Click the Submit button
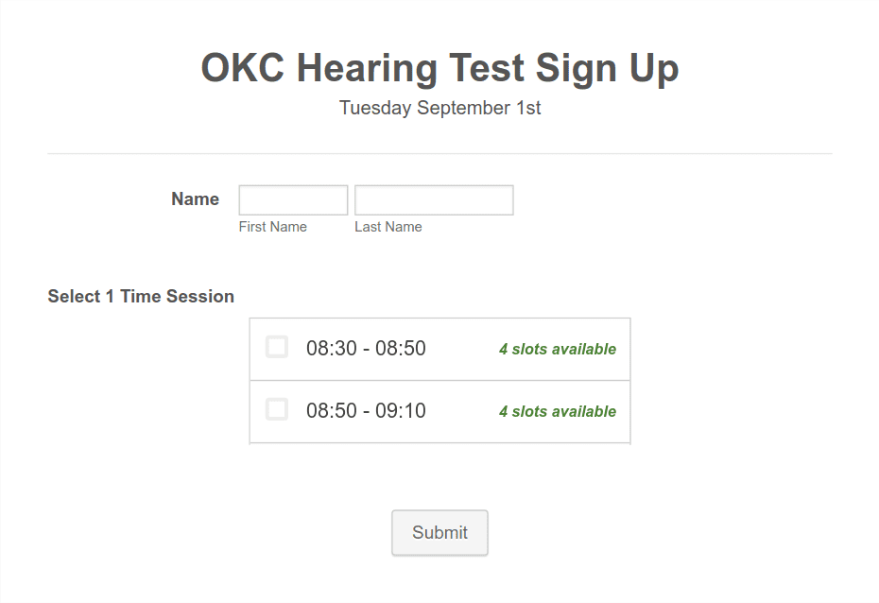The height and width of the screenshot is (603, 879). [x=439, y=532]
